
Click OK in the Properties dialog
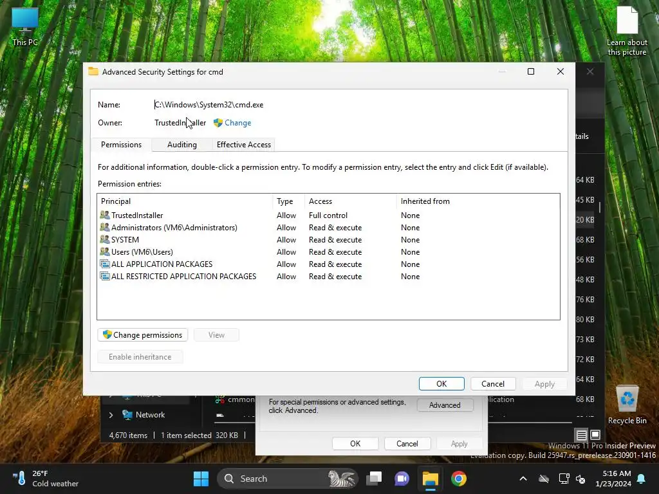(355, 444)
